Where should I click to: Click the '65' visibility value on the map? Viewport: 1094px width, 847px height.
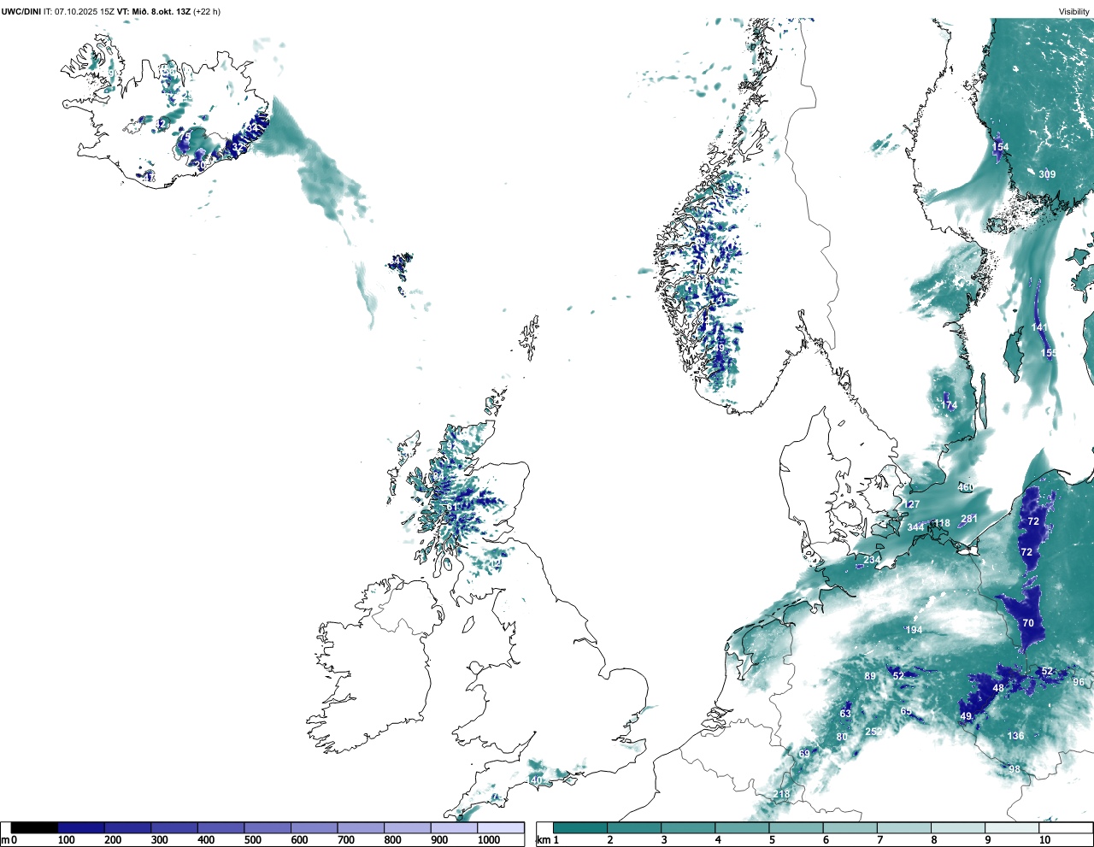coord(906,711)
